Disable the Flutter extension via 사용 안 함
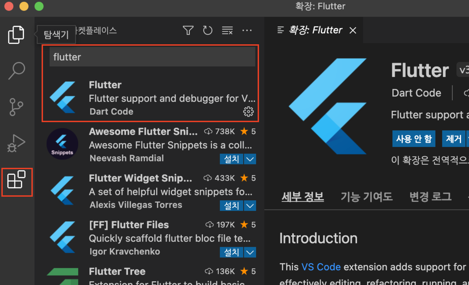Screen dimensions: 469x285 point(414,139)
